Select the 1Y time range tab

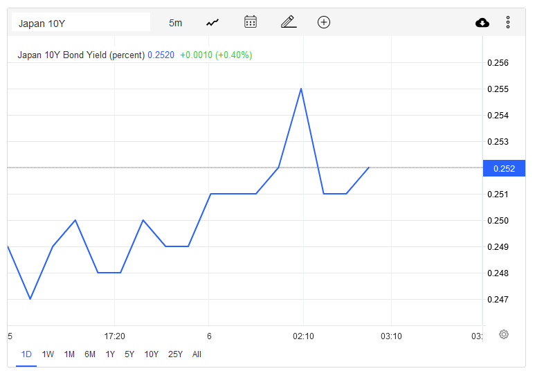coord(110,354)
